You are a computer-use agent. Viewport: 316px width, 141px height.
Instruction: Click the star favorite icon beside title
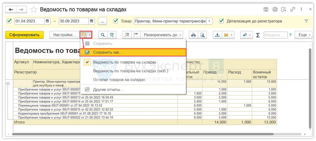(x=34, y=10)
